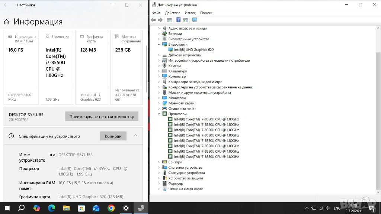Go back using the Настройки back arrow
This screenshot has height=214, width=381.
pos(5,5)
